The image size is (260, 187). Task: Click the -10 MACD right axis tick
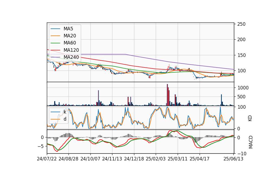click(x=242, y=154)
